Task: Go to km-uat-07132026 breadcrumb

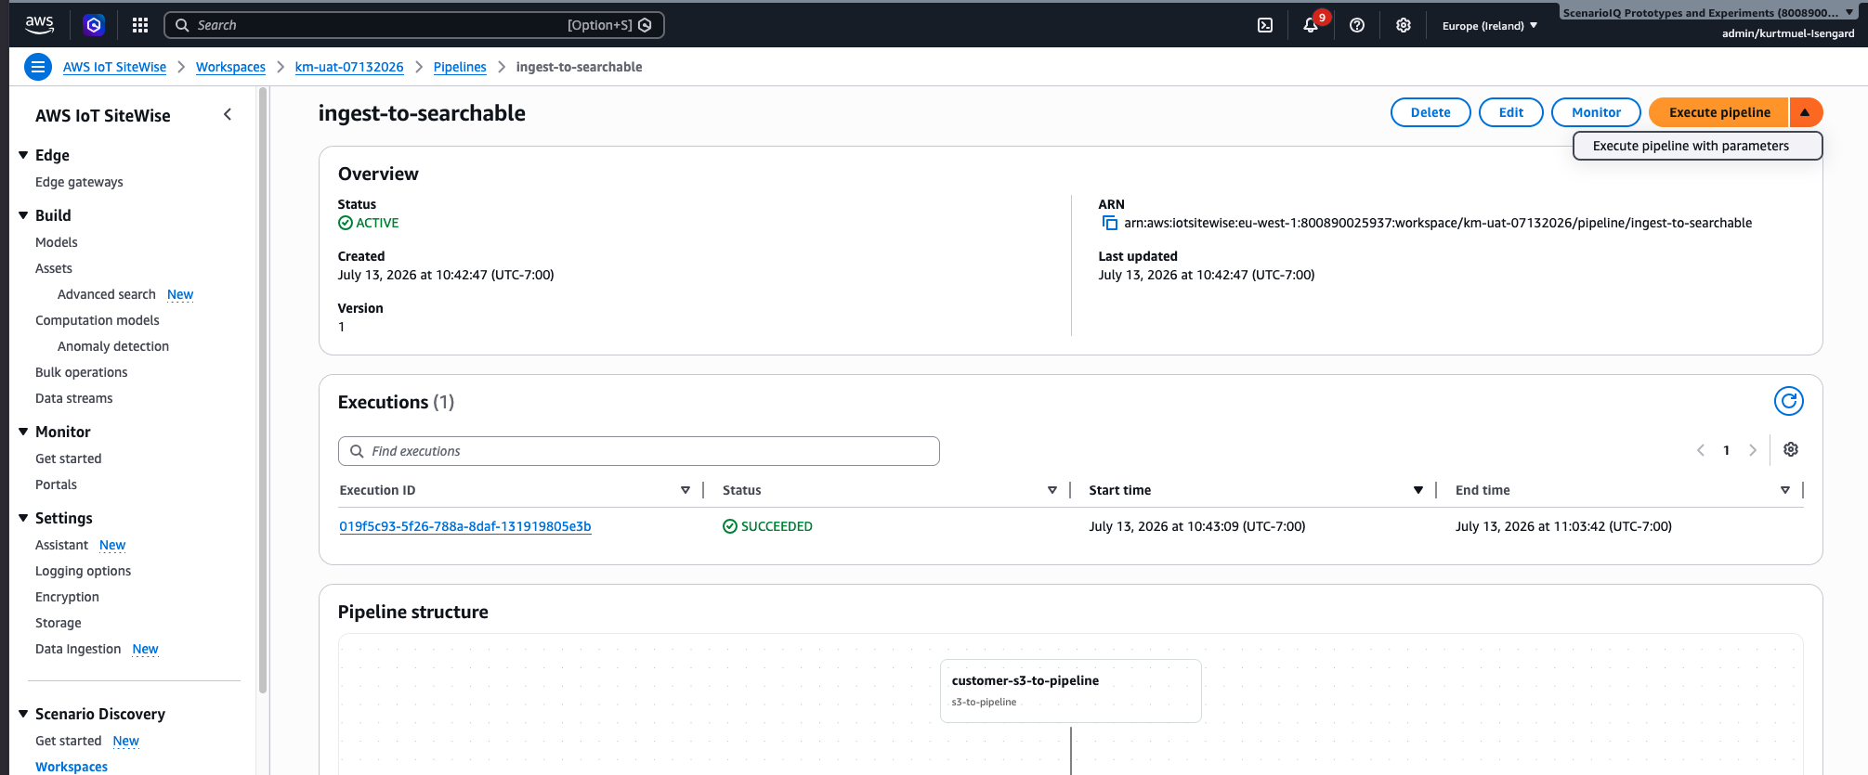Action: point(349,67)
